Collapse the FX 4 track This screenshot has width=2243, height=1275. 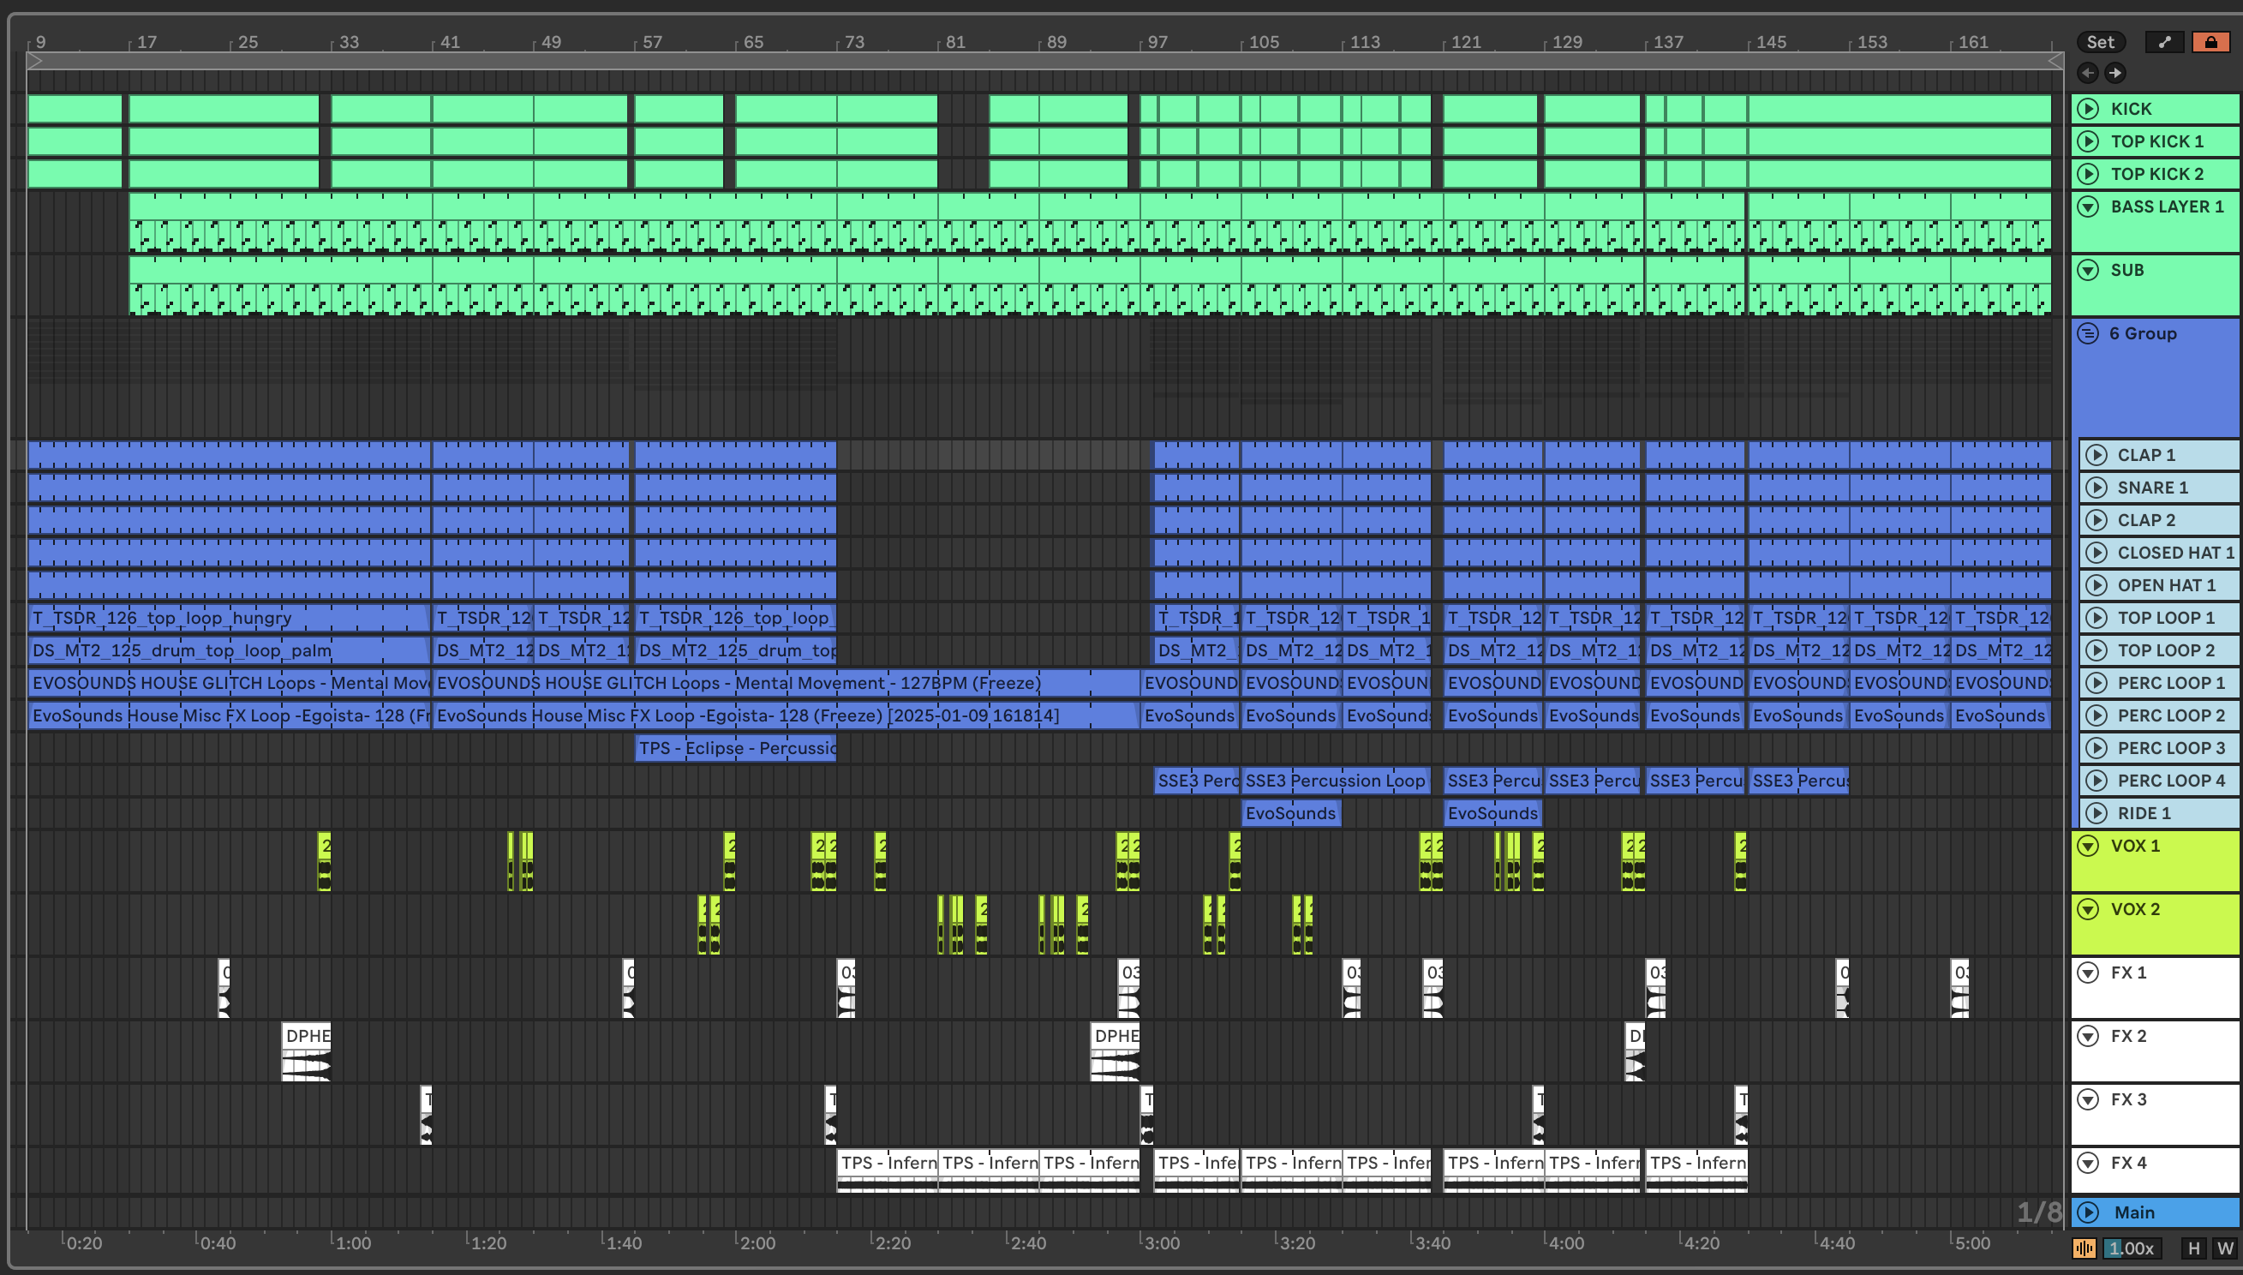coord(2088,1163)
